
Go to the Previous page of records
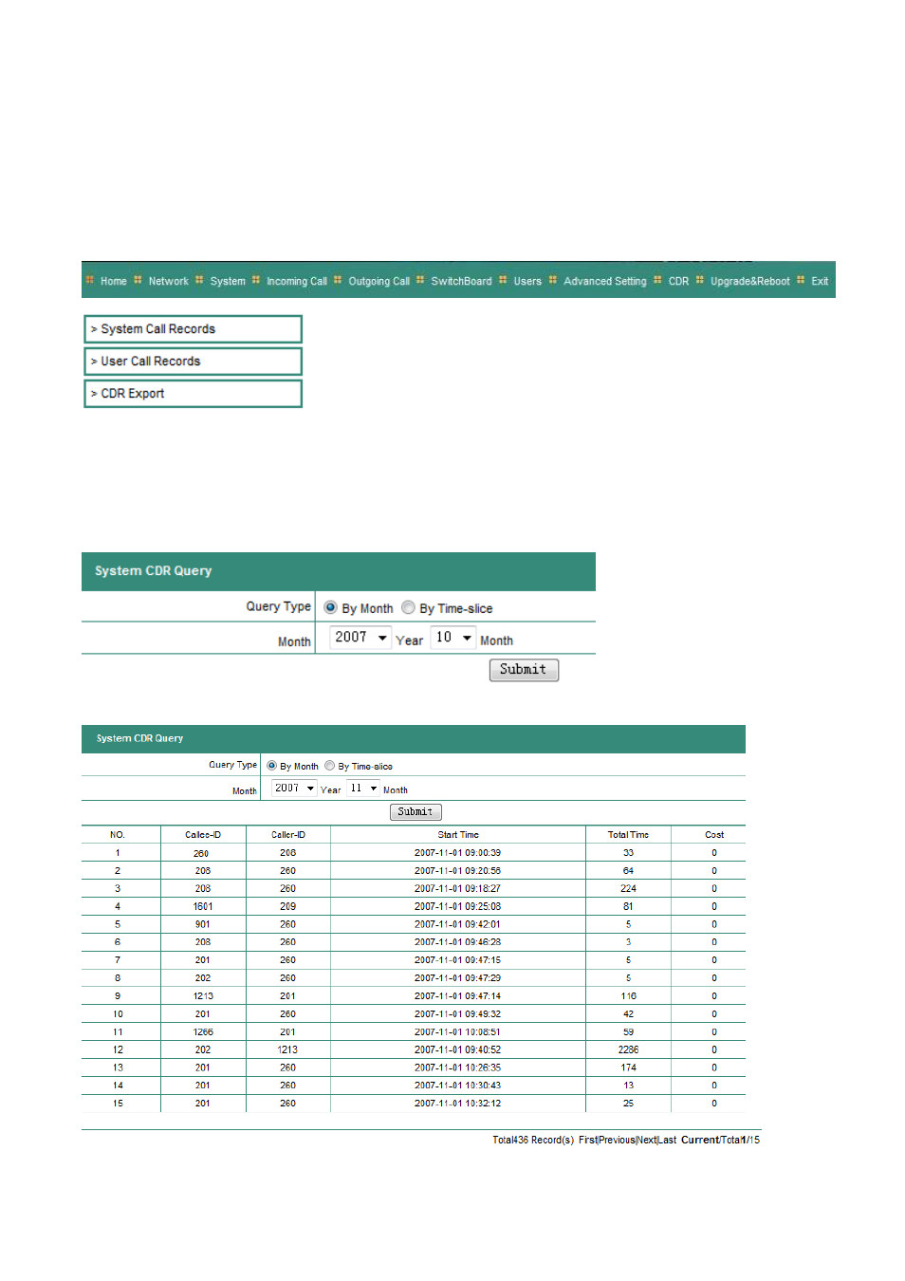617,1140
